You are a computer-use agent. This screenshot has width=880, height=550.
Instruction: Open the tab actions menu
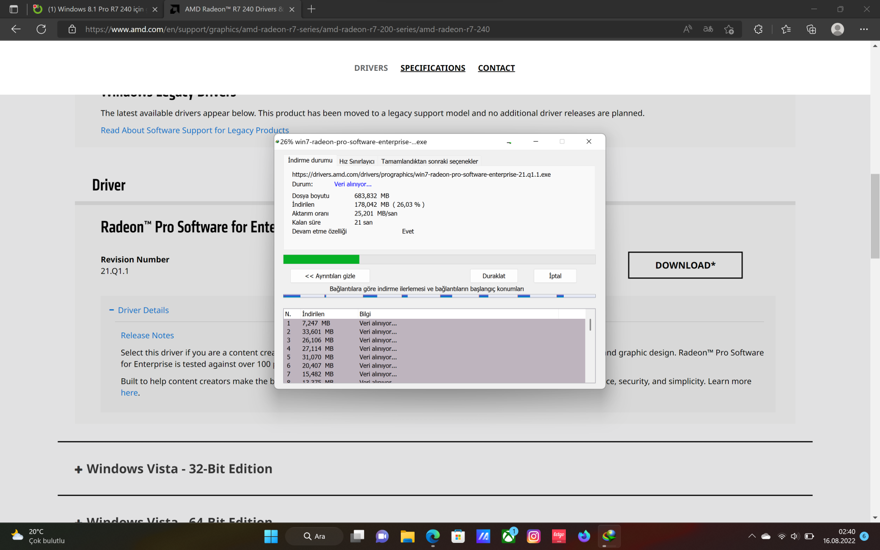[14, 9]
